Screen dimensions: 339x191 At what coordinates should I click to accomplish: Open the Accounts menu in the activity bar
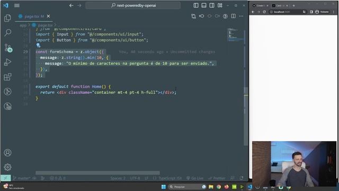point(7,153)
